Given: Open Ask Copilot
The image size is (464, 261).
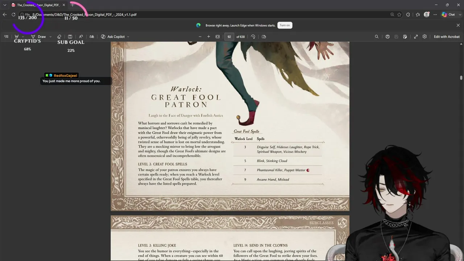Looking at the screenshot, I should coord(113,37).
